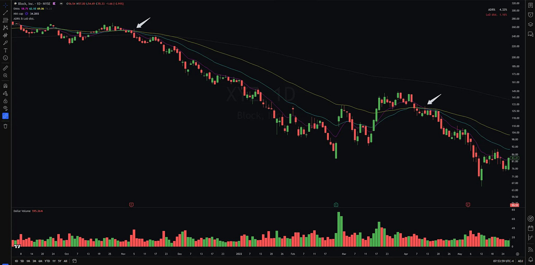Click the purple flag next to NYSE
The image size is (535, 265).
[54, 3]
